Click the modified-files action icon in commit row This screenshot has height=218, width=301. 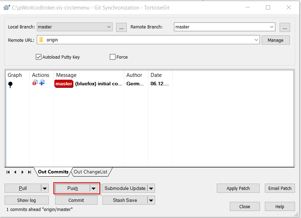(35, 83)
